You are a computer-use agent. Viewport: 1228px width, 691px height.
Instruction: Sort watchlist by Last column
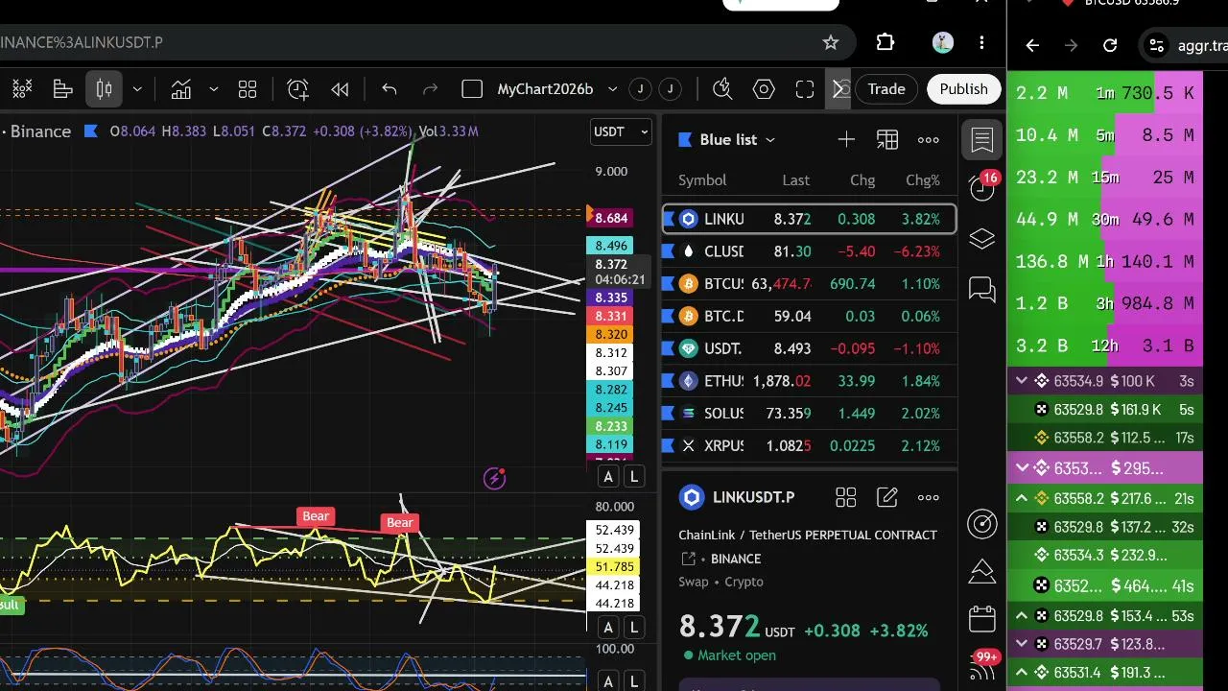coord(795,180)
